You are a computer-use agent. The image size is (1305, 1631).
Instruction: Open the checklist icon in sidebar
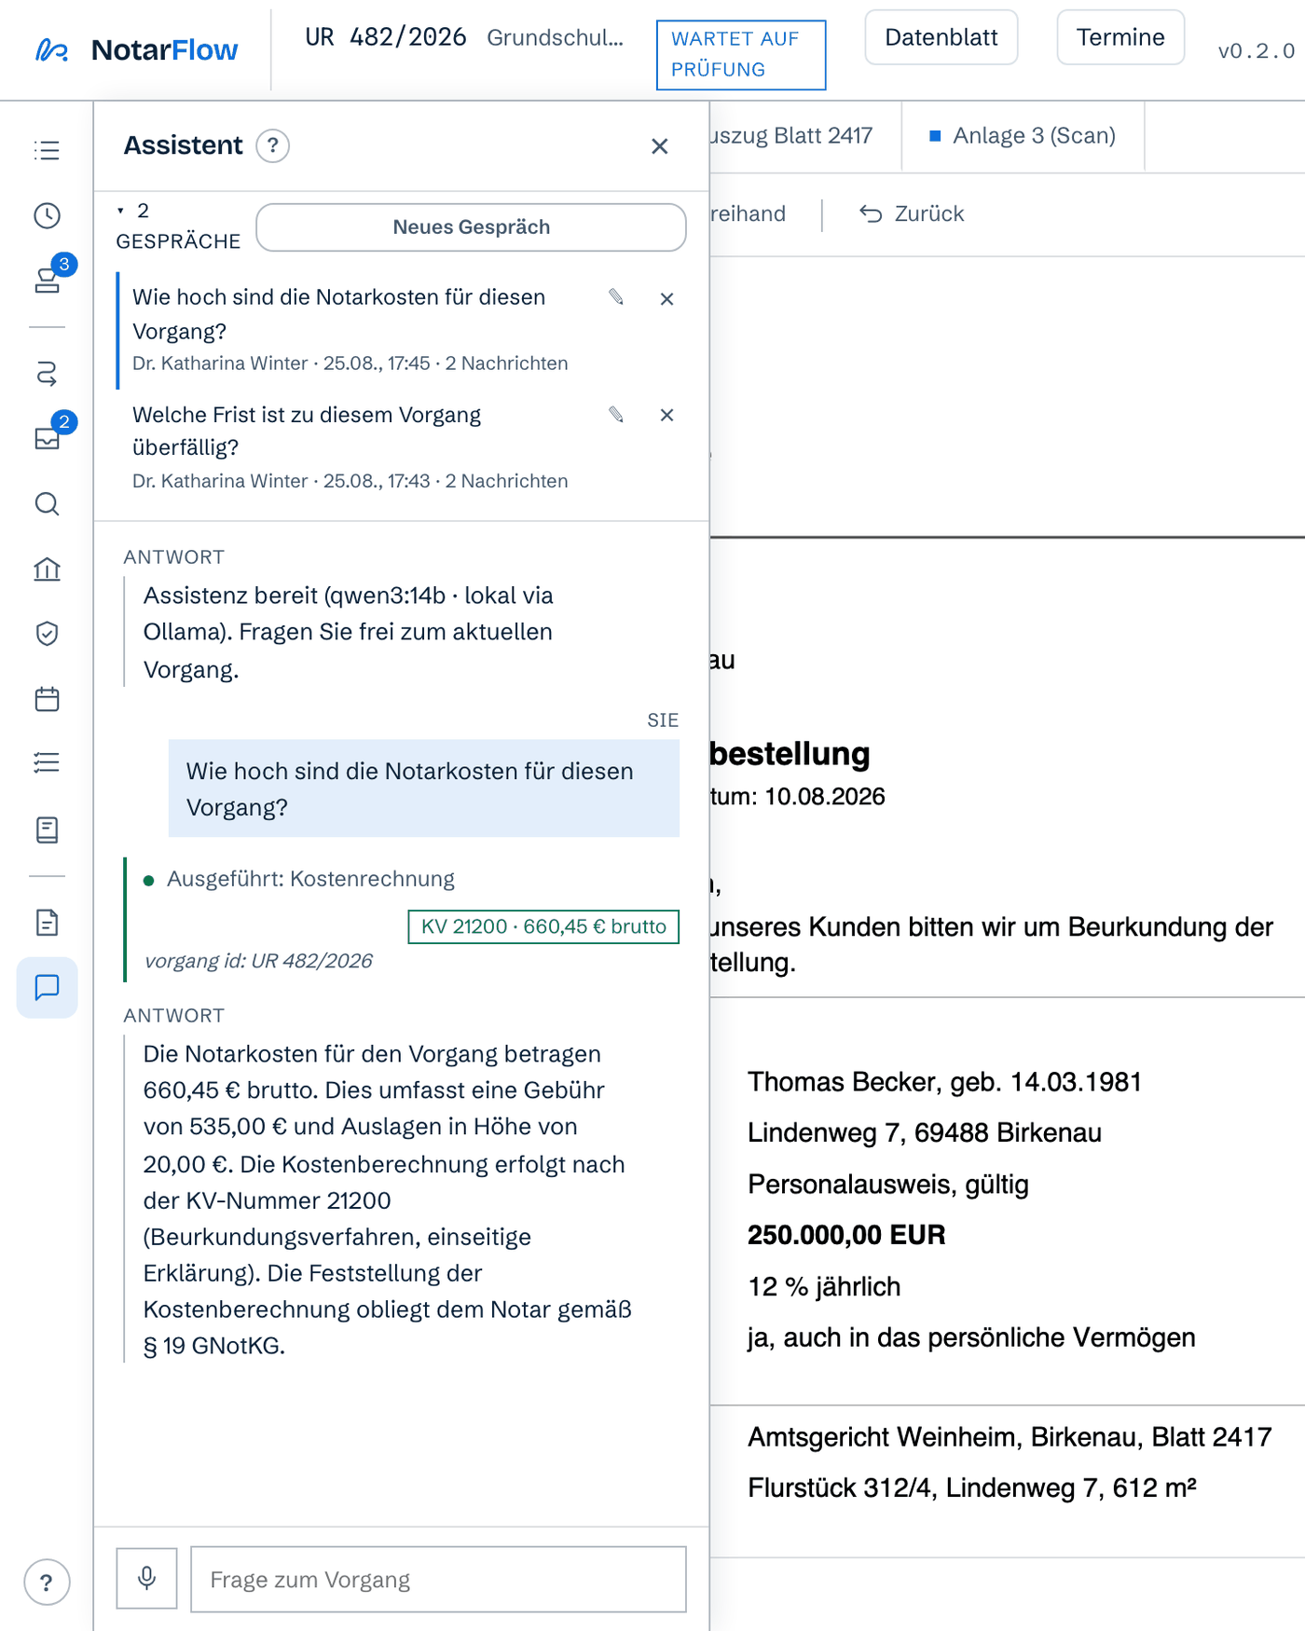point(47,763)
